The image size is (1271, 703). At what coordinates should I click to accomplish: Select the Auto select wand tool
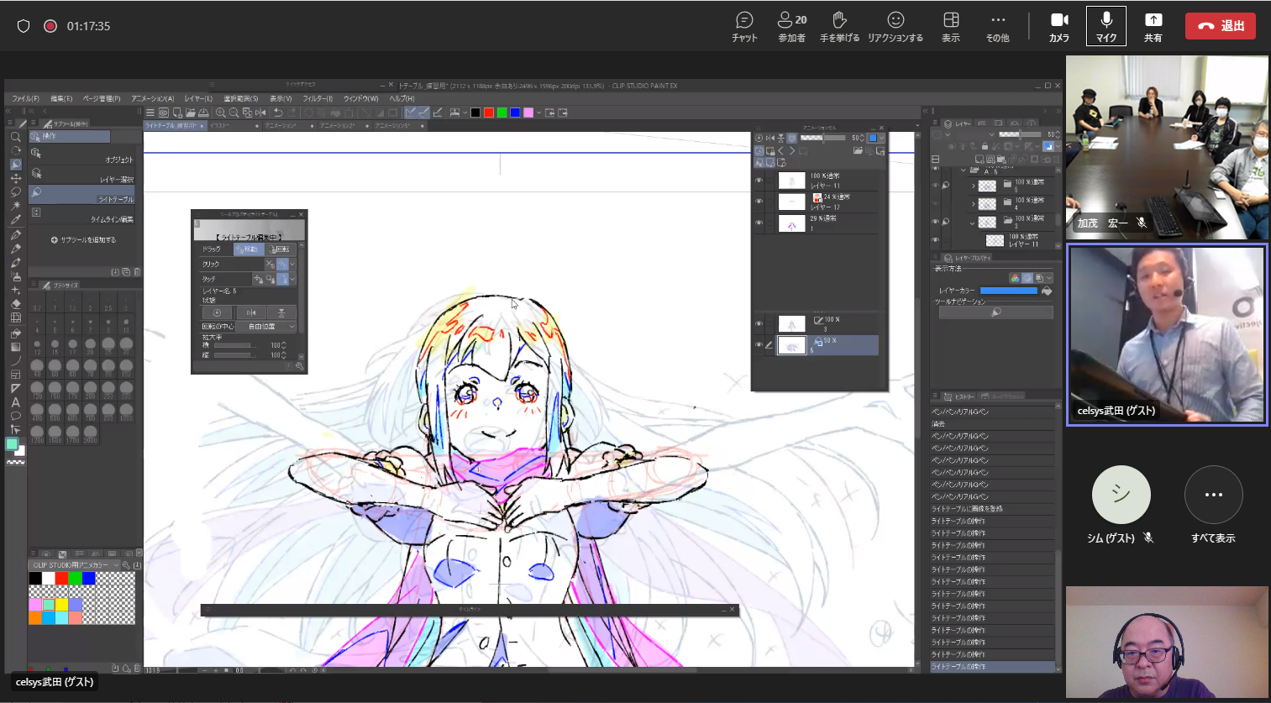(15, 206)
